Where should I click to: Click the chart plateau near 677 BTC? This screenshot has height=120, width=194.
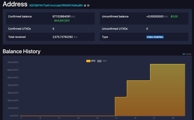coord(167,64)
